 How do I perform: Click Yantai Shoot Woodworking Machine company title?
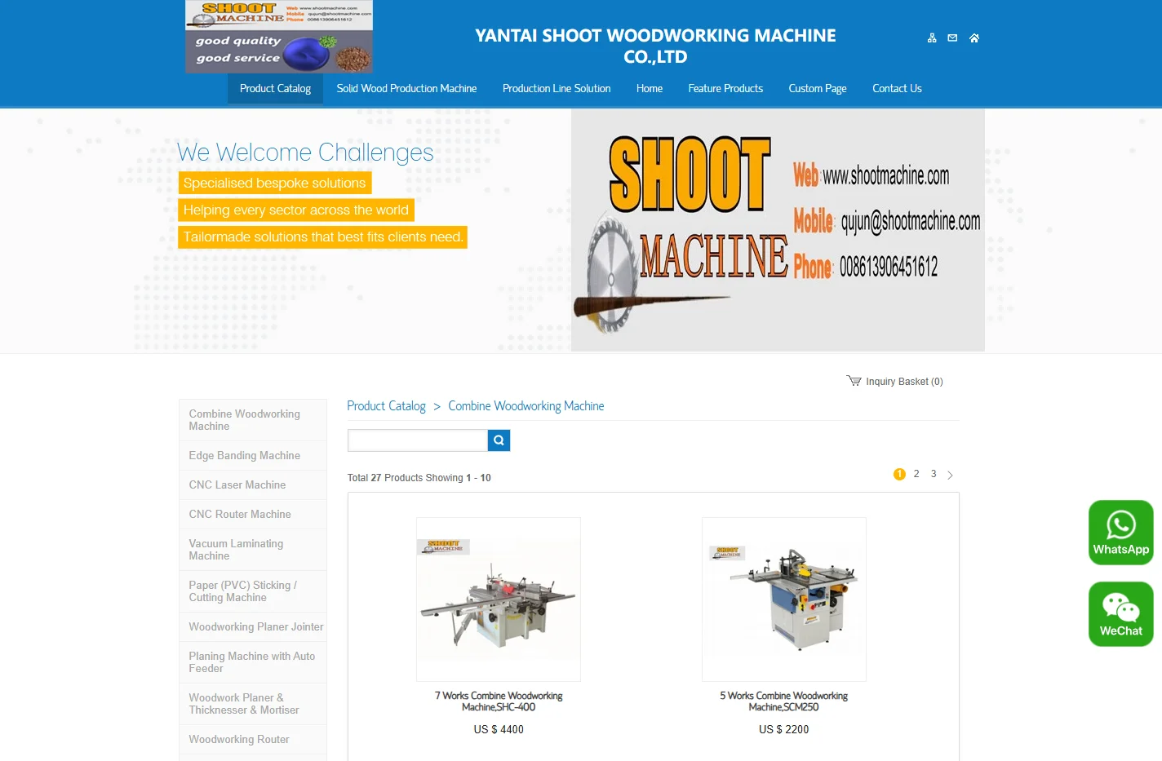coord(655,46)
